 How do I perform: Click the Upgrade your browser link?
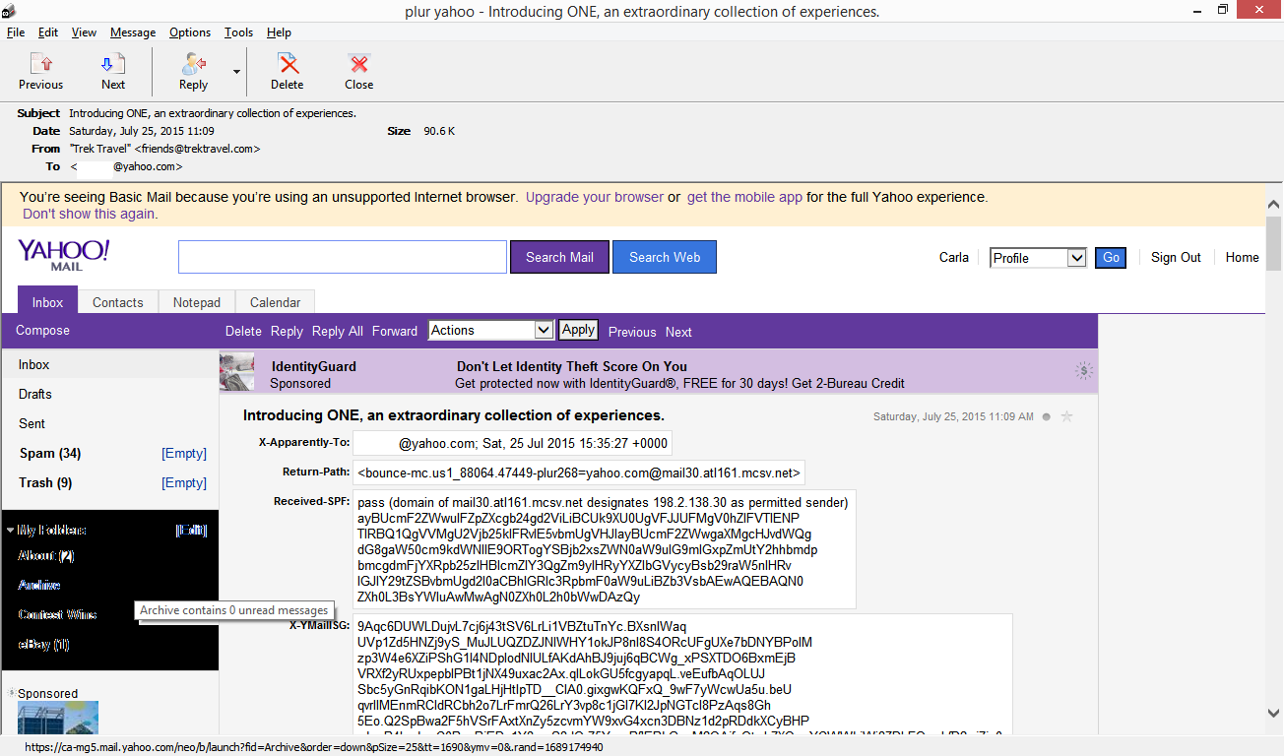(x=595, y=197)
